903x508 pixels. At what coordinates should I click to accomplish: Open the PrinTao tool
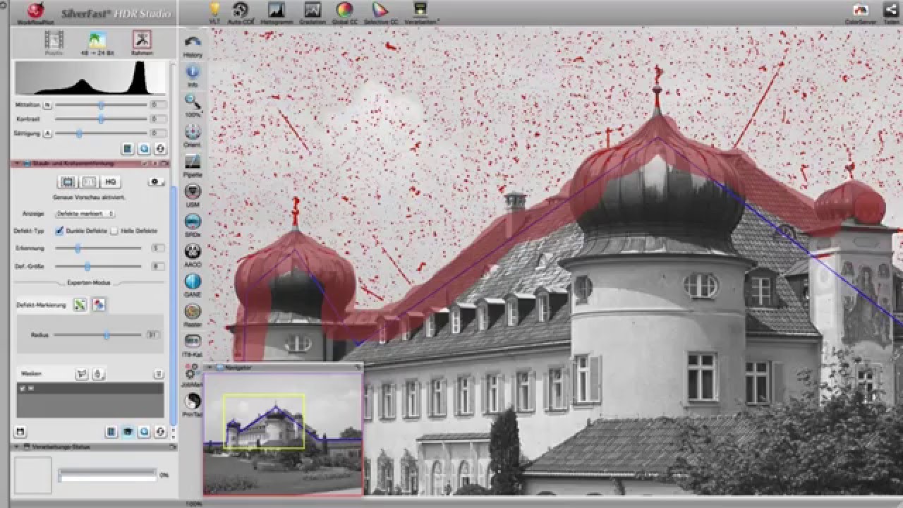point(193,405)
